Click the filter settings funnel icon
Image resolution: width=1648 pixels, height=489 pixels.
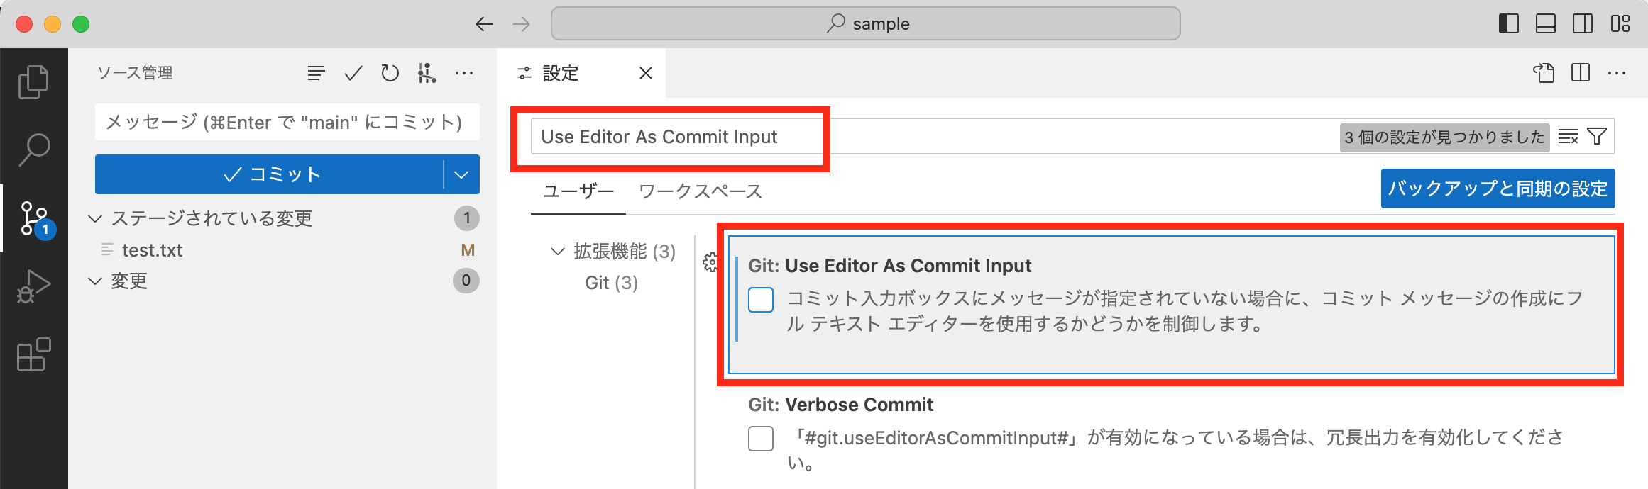click(x=1597, y=136)
